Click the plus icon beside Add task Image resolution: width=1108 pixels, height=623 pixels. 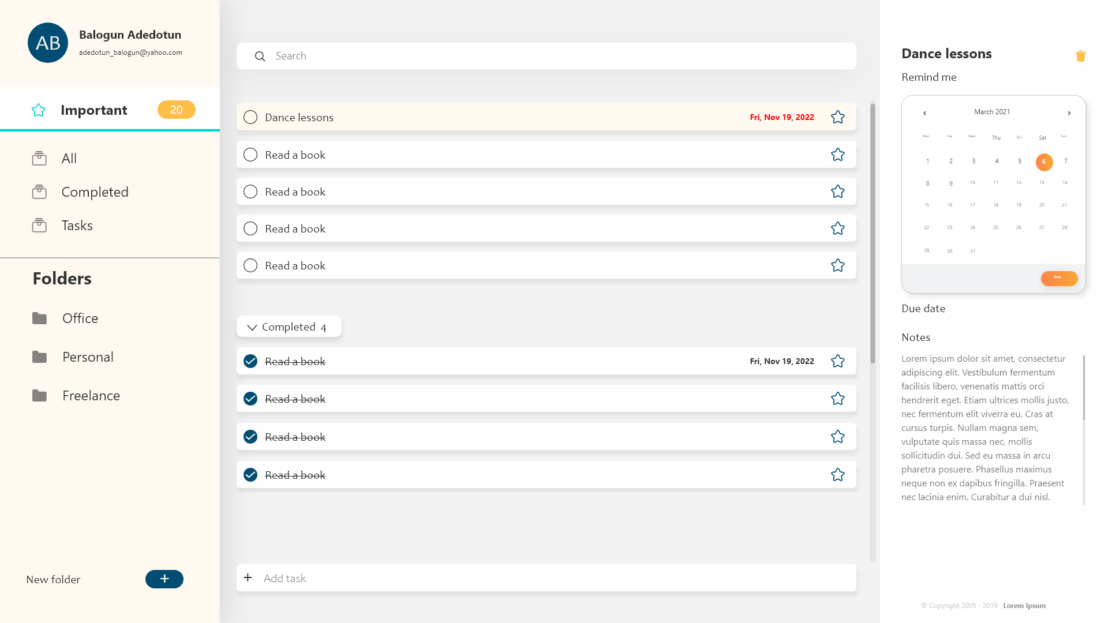tap(248, 578)
